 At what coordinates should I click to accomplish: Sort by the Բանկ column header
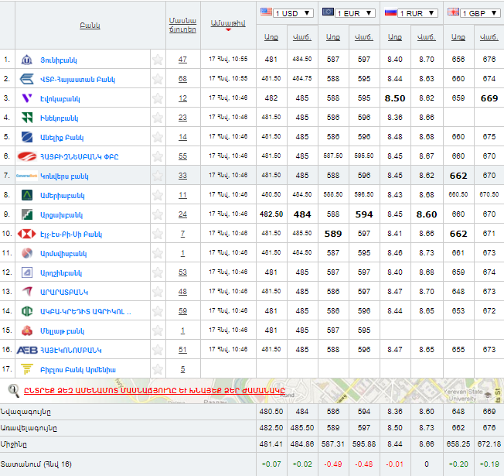89,26
